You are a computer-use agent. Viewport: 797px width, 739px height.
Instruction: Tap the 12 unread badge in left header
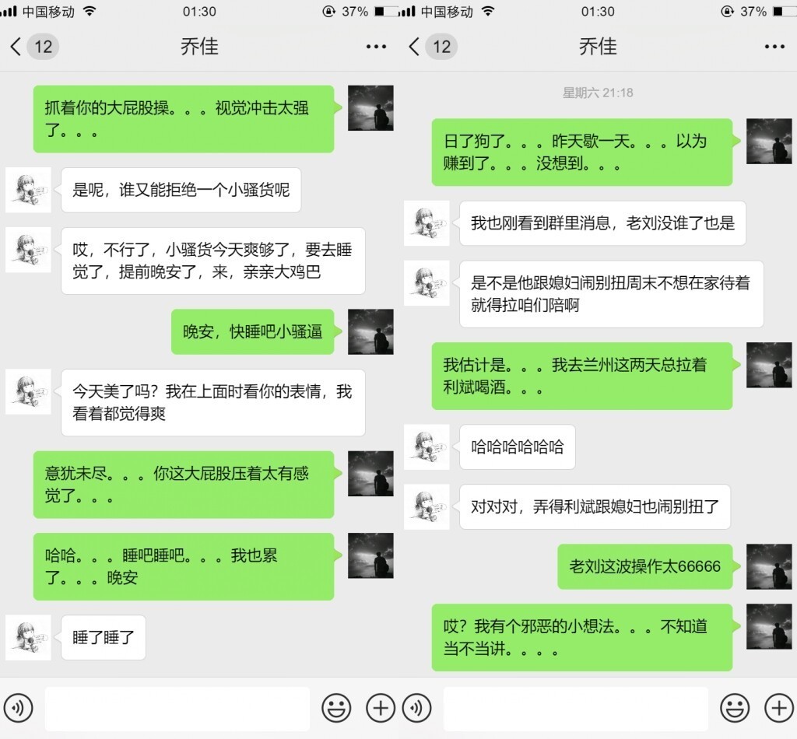[x=44, y=47]
